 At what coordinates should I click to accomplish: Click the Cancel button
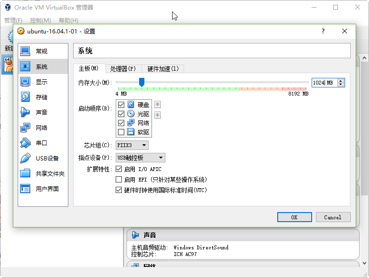[333, 217]
